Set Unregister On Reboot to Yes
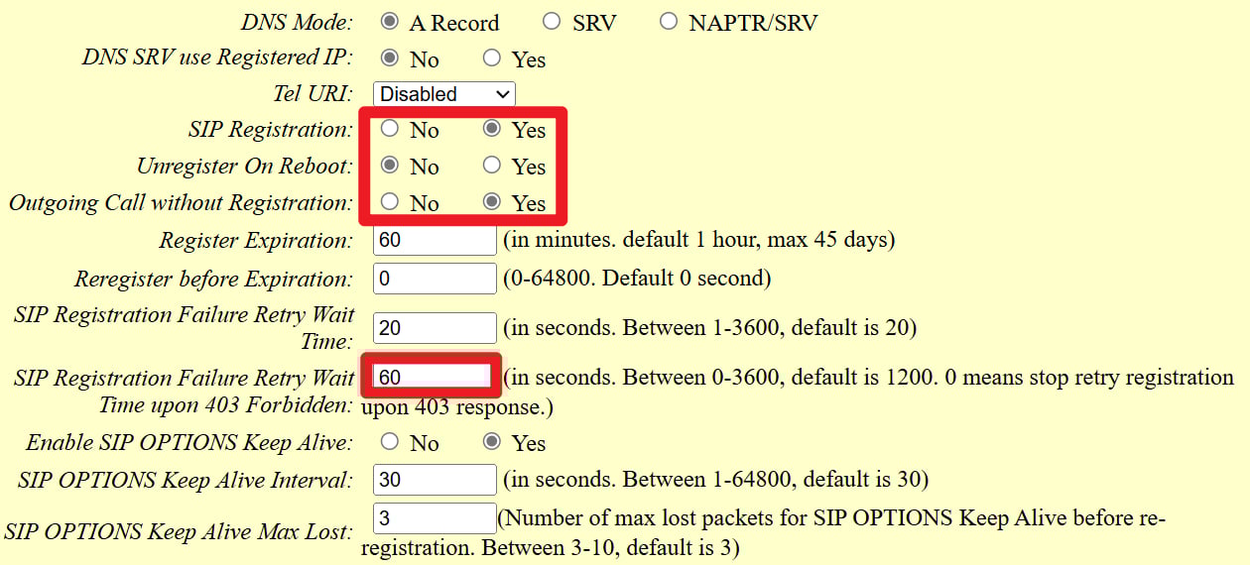The image size is (1250, 565). (x=491, y=165)
